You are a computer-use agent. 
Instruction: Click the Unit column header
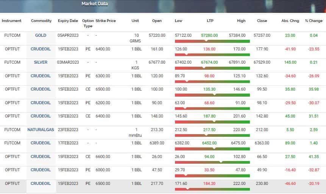pyautogui.click(x=135, y=21)
